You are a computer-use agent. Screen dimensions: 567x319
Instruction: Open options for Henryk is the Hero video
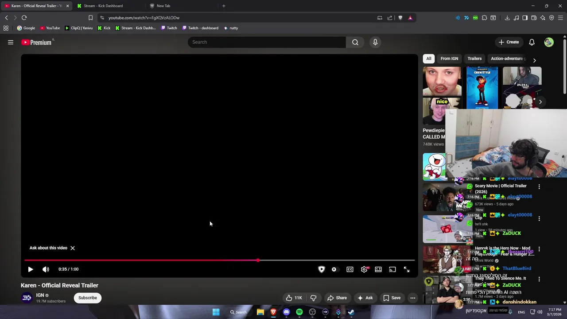pyautogui.click(x=539, y=249)
